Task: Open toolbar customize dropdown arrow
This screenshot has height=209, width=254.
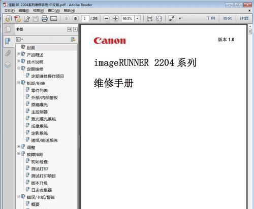Action: [x=180, y=18]
